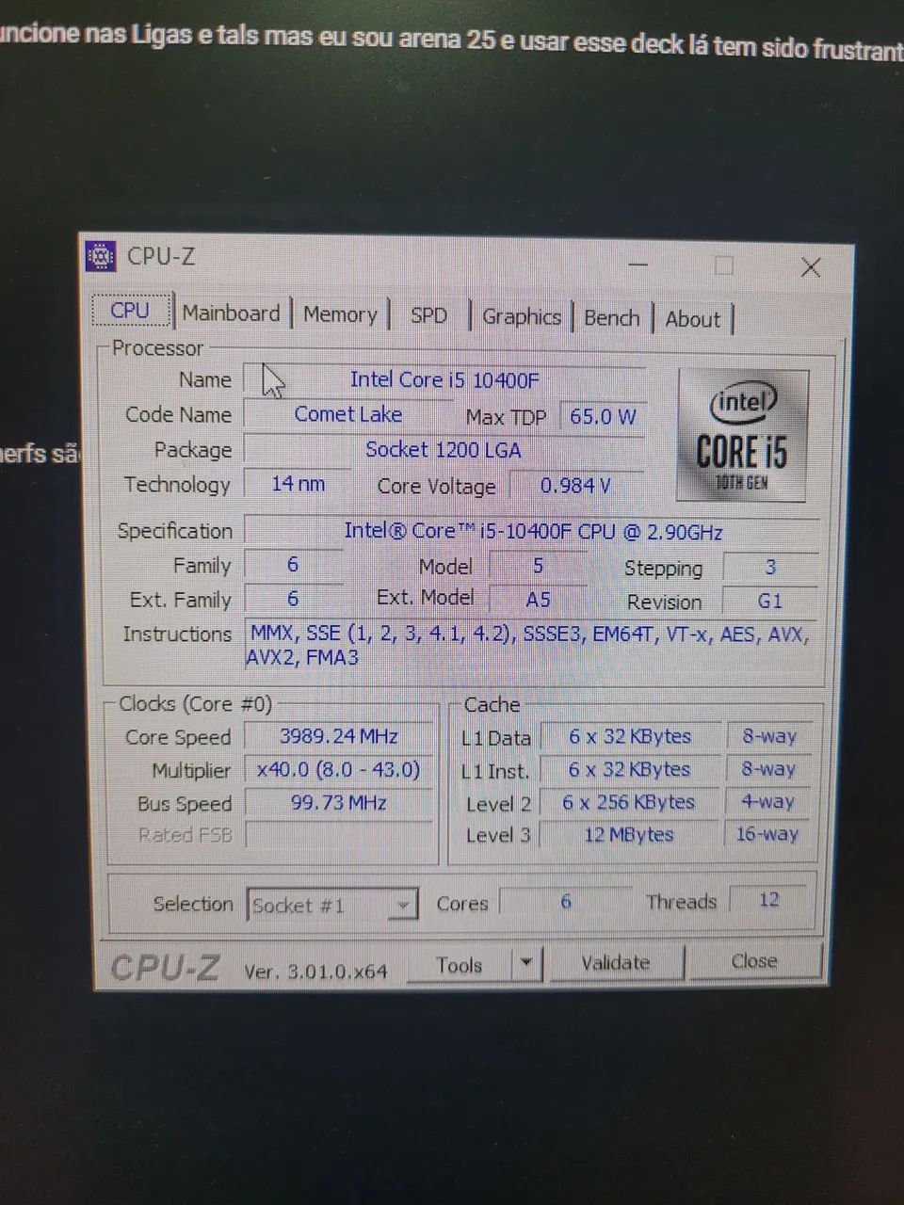Click the Code Name value Comet Lake
Image resolution: width=904 pixels, height=1205 pixels.
tap(348, 414)
